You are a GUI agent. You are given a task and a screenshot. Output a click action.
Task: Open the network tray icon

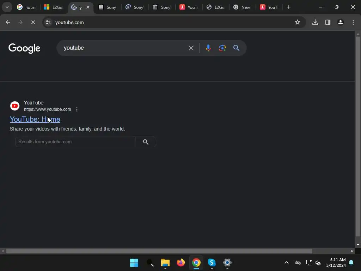309,263
